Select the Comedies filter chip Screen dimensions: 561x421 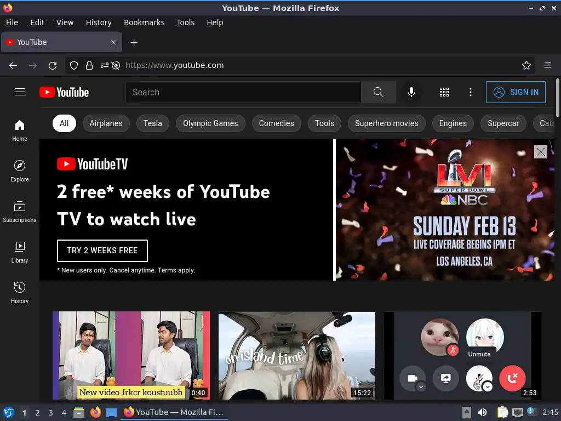277,123
